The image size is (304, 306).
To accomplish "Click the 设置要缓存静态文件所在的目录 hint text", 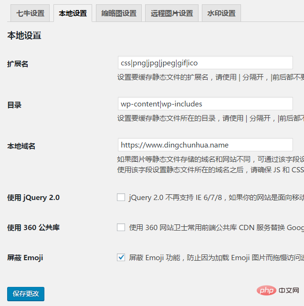I will 210,118.
